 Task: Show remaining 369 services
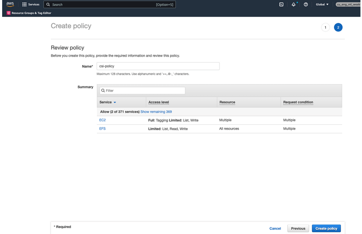click(156, 112)
